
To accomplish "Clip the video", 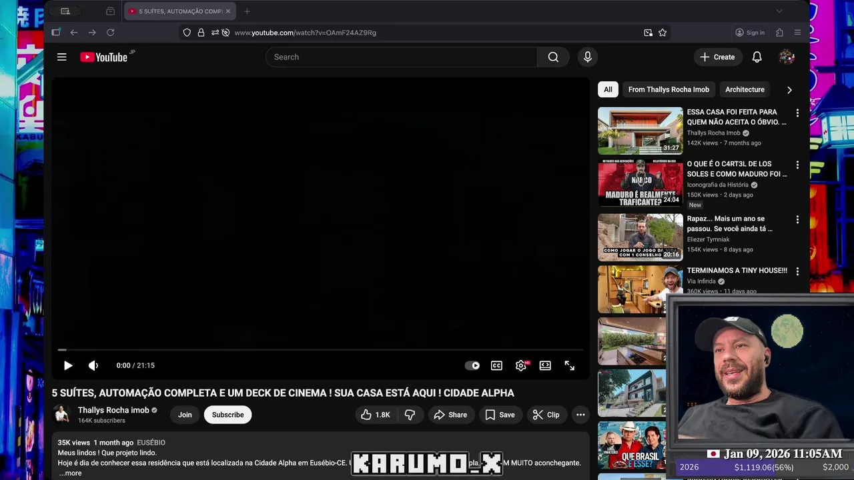I will pos(546,415).
